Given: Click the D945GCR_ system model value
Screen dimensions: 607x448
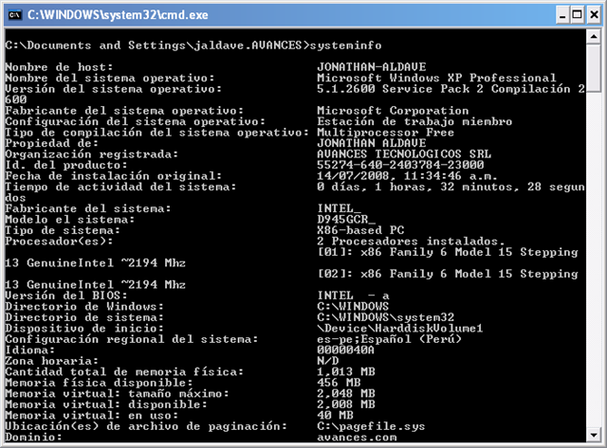Looking at the screenshot, I should point(346,220).
